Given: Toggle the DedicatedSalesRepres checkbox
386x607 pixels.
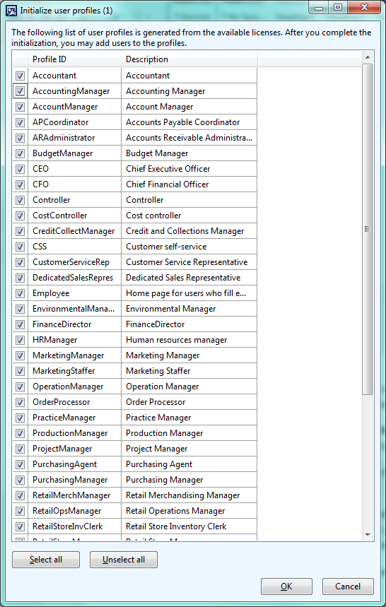Looking at the screenshot, I should [x=20, y=278].
